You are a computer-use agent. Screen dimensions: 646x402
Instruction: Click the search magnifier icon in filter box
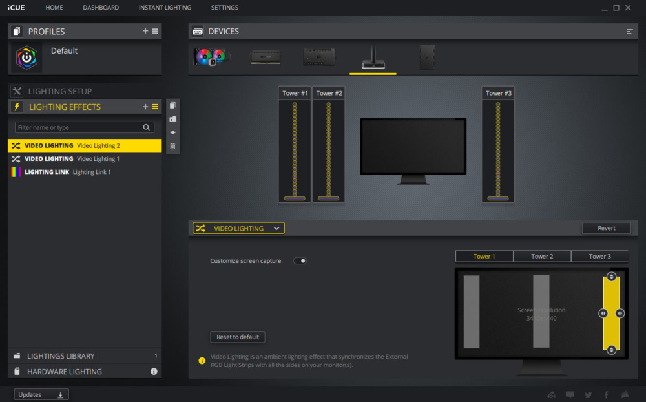(x=146, y=127)
